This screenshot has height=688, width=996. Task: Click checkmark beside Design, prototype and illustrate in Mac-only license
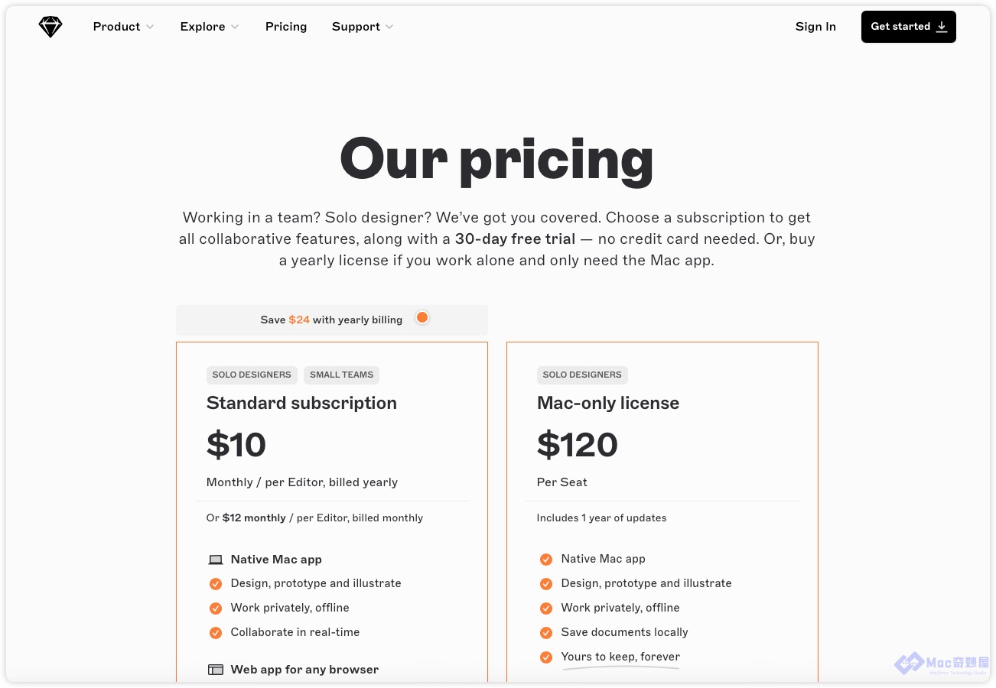pos(546,583)
